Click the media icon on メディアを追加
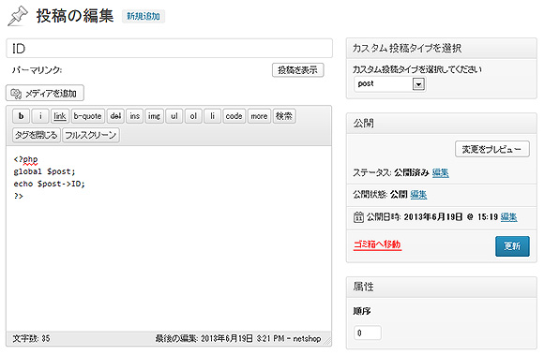Screen dimensions: 544x355 [16, 94]
